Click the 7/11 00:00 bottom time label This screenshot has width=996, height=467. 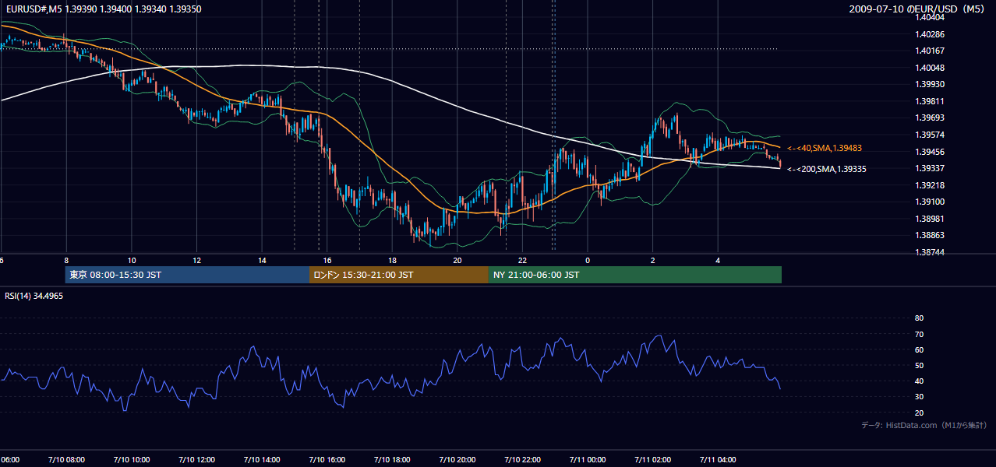[588, 459]
